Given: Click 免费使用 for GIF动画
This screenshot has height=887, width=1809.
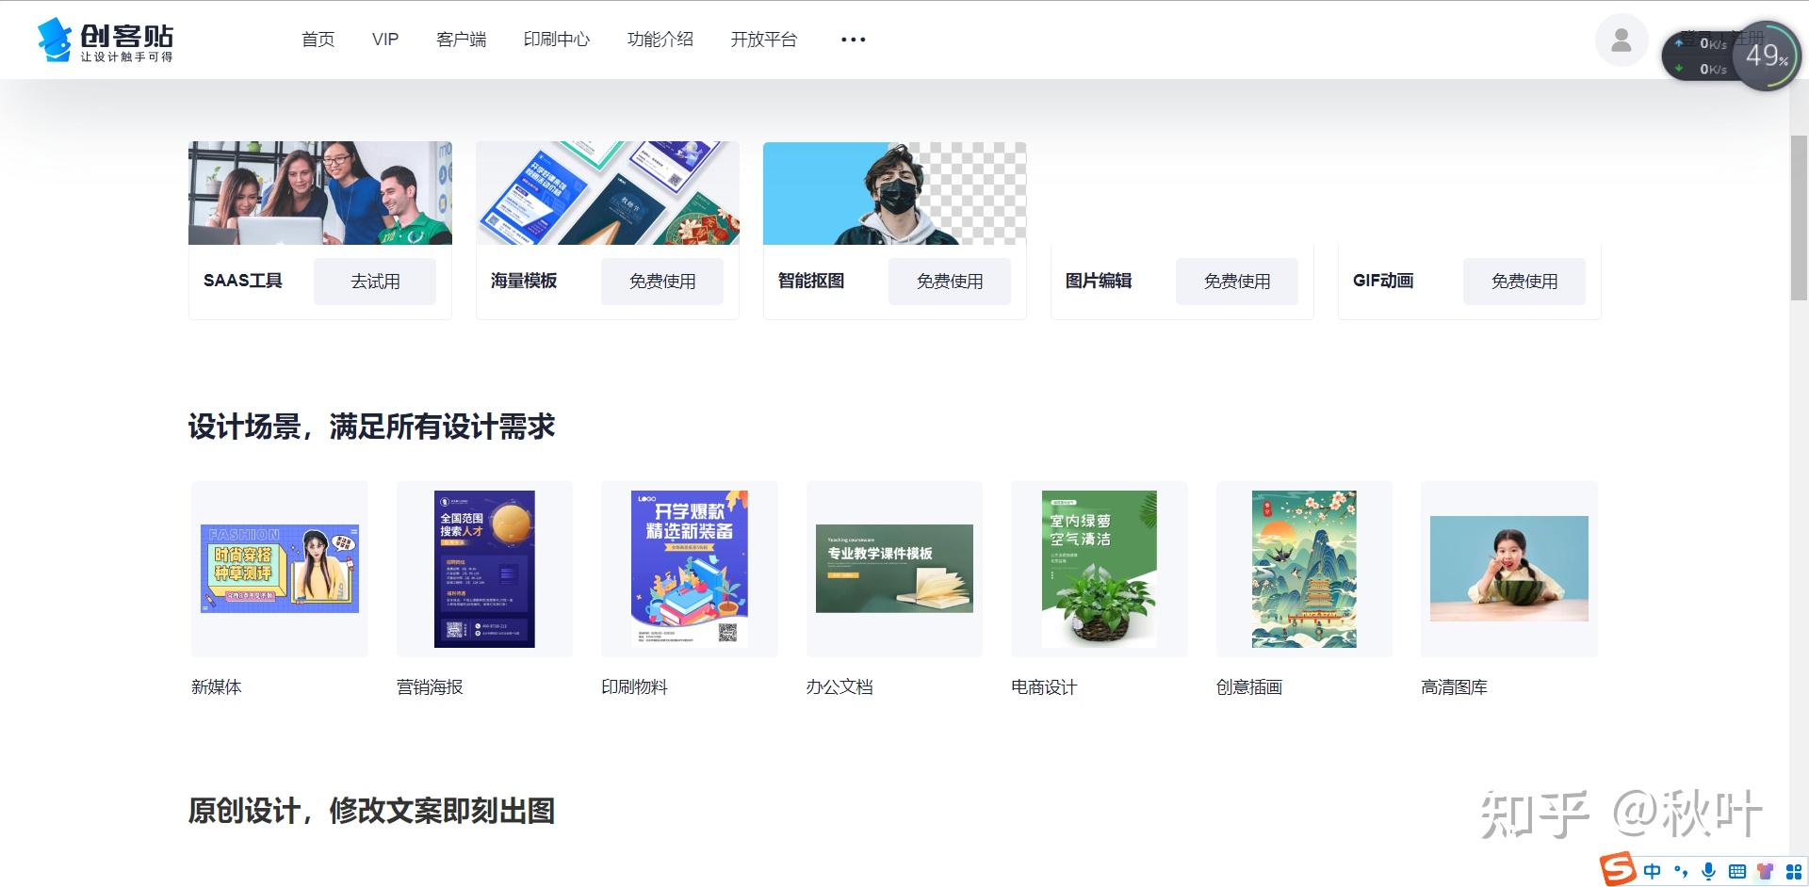Looking at the screenshot, I should [1524, 282].
